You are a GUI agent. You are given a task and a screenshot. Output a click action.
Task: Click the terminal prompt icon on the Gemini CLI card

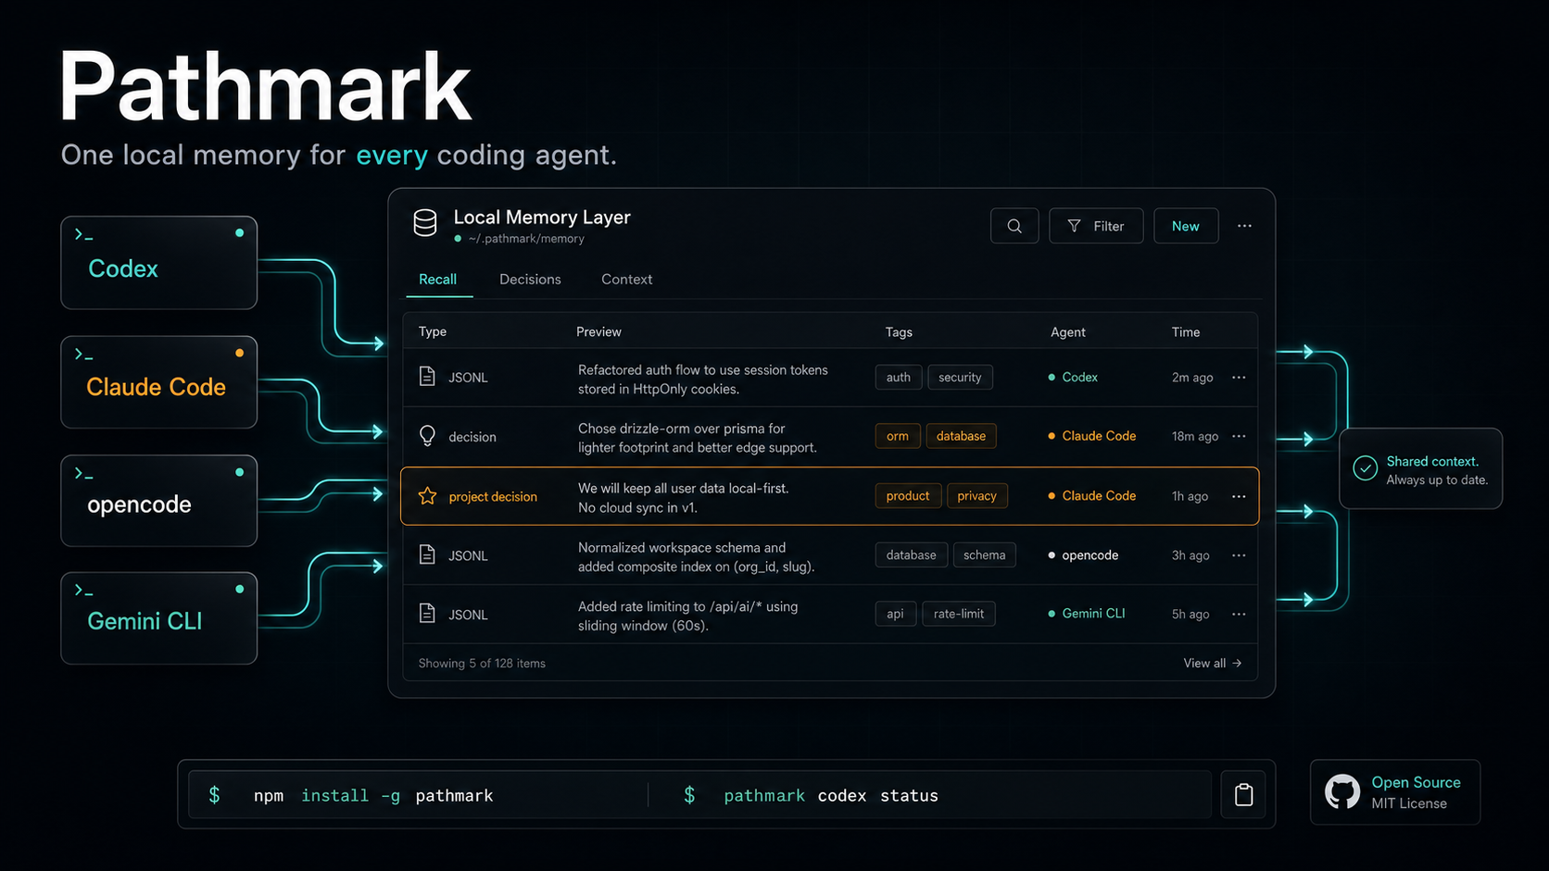point(84,591)
